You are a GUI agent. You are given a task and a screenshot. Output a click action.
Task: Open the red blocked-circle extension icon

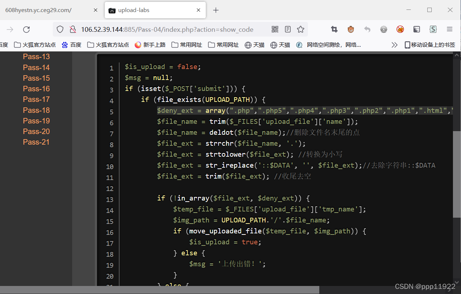tap(400, 30)
